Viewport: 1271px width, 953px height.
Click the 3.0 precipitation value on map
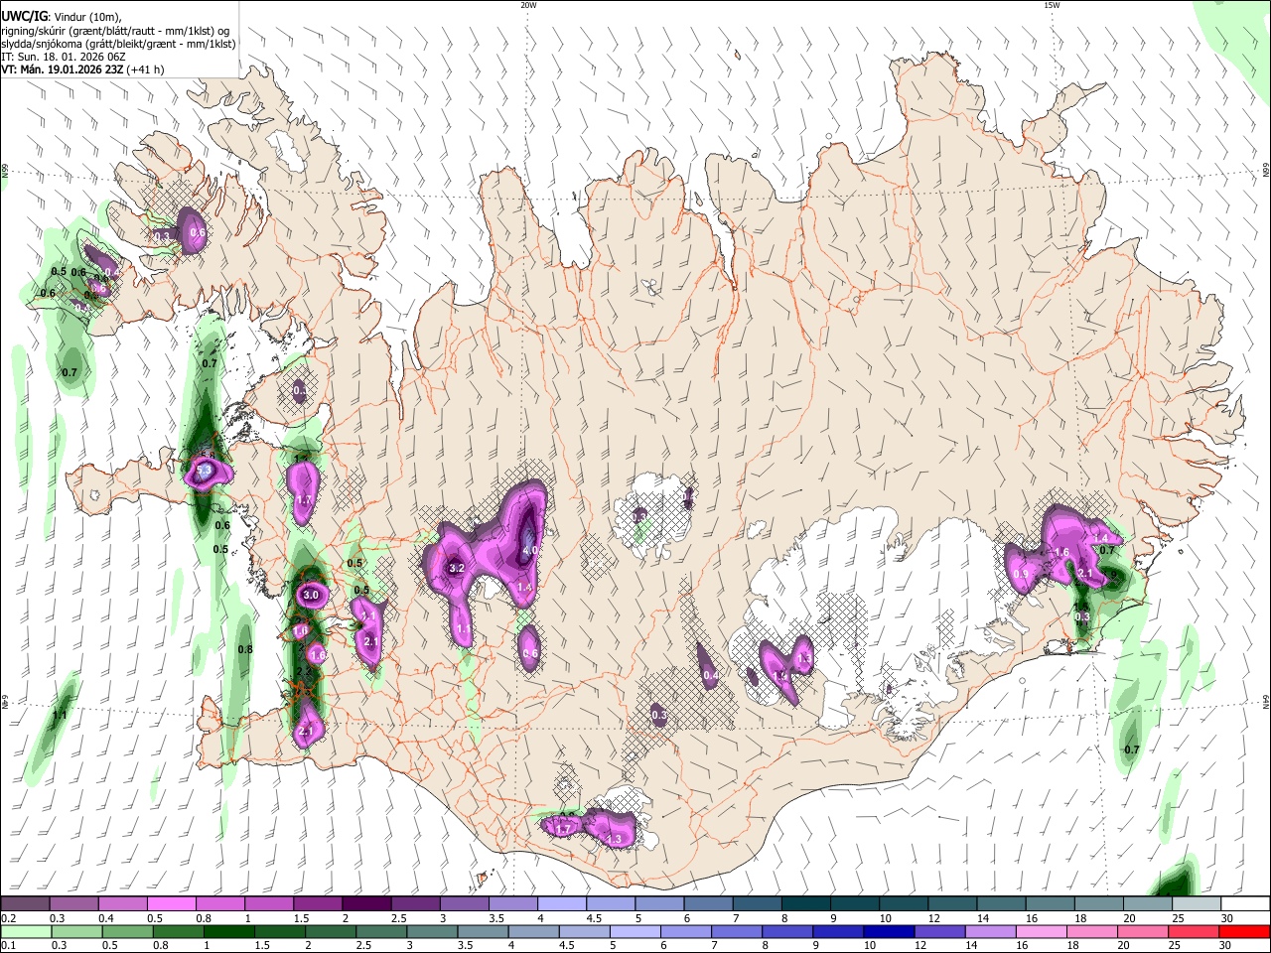(x=311, y=595)
